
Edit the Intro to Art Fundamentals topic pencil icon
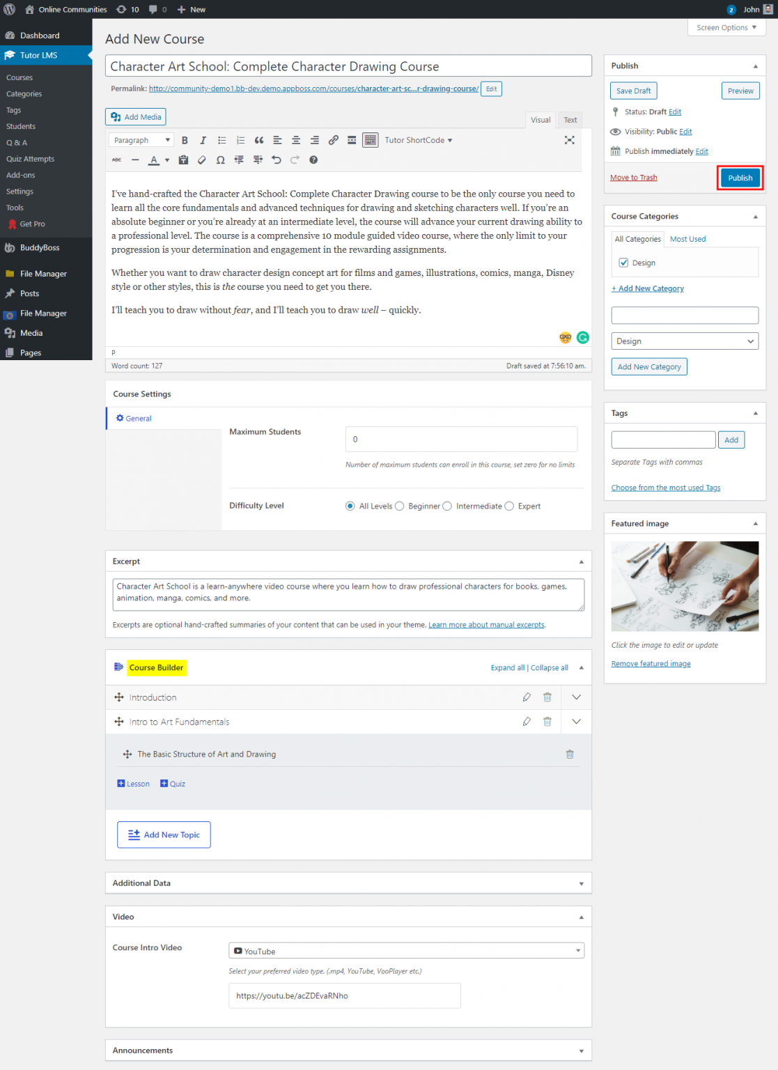pos(527,722)
